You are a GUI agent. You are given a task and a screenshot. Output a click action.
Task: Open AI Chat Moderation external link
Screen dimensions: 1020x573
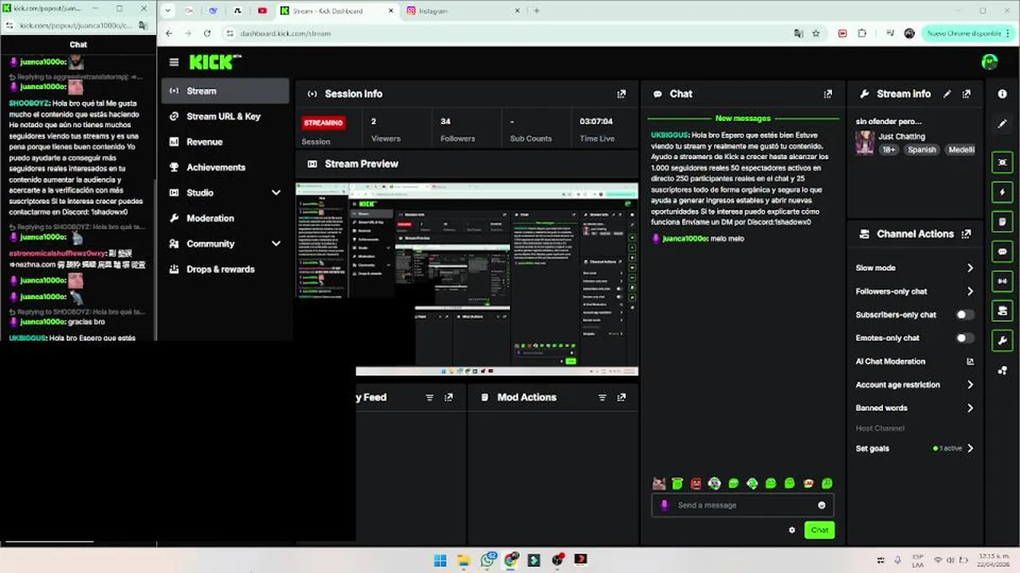970,361
